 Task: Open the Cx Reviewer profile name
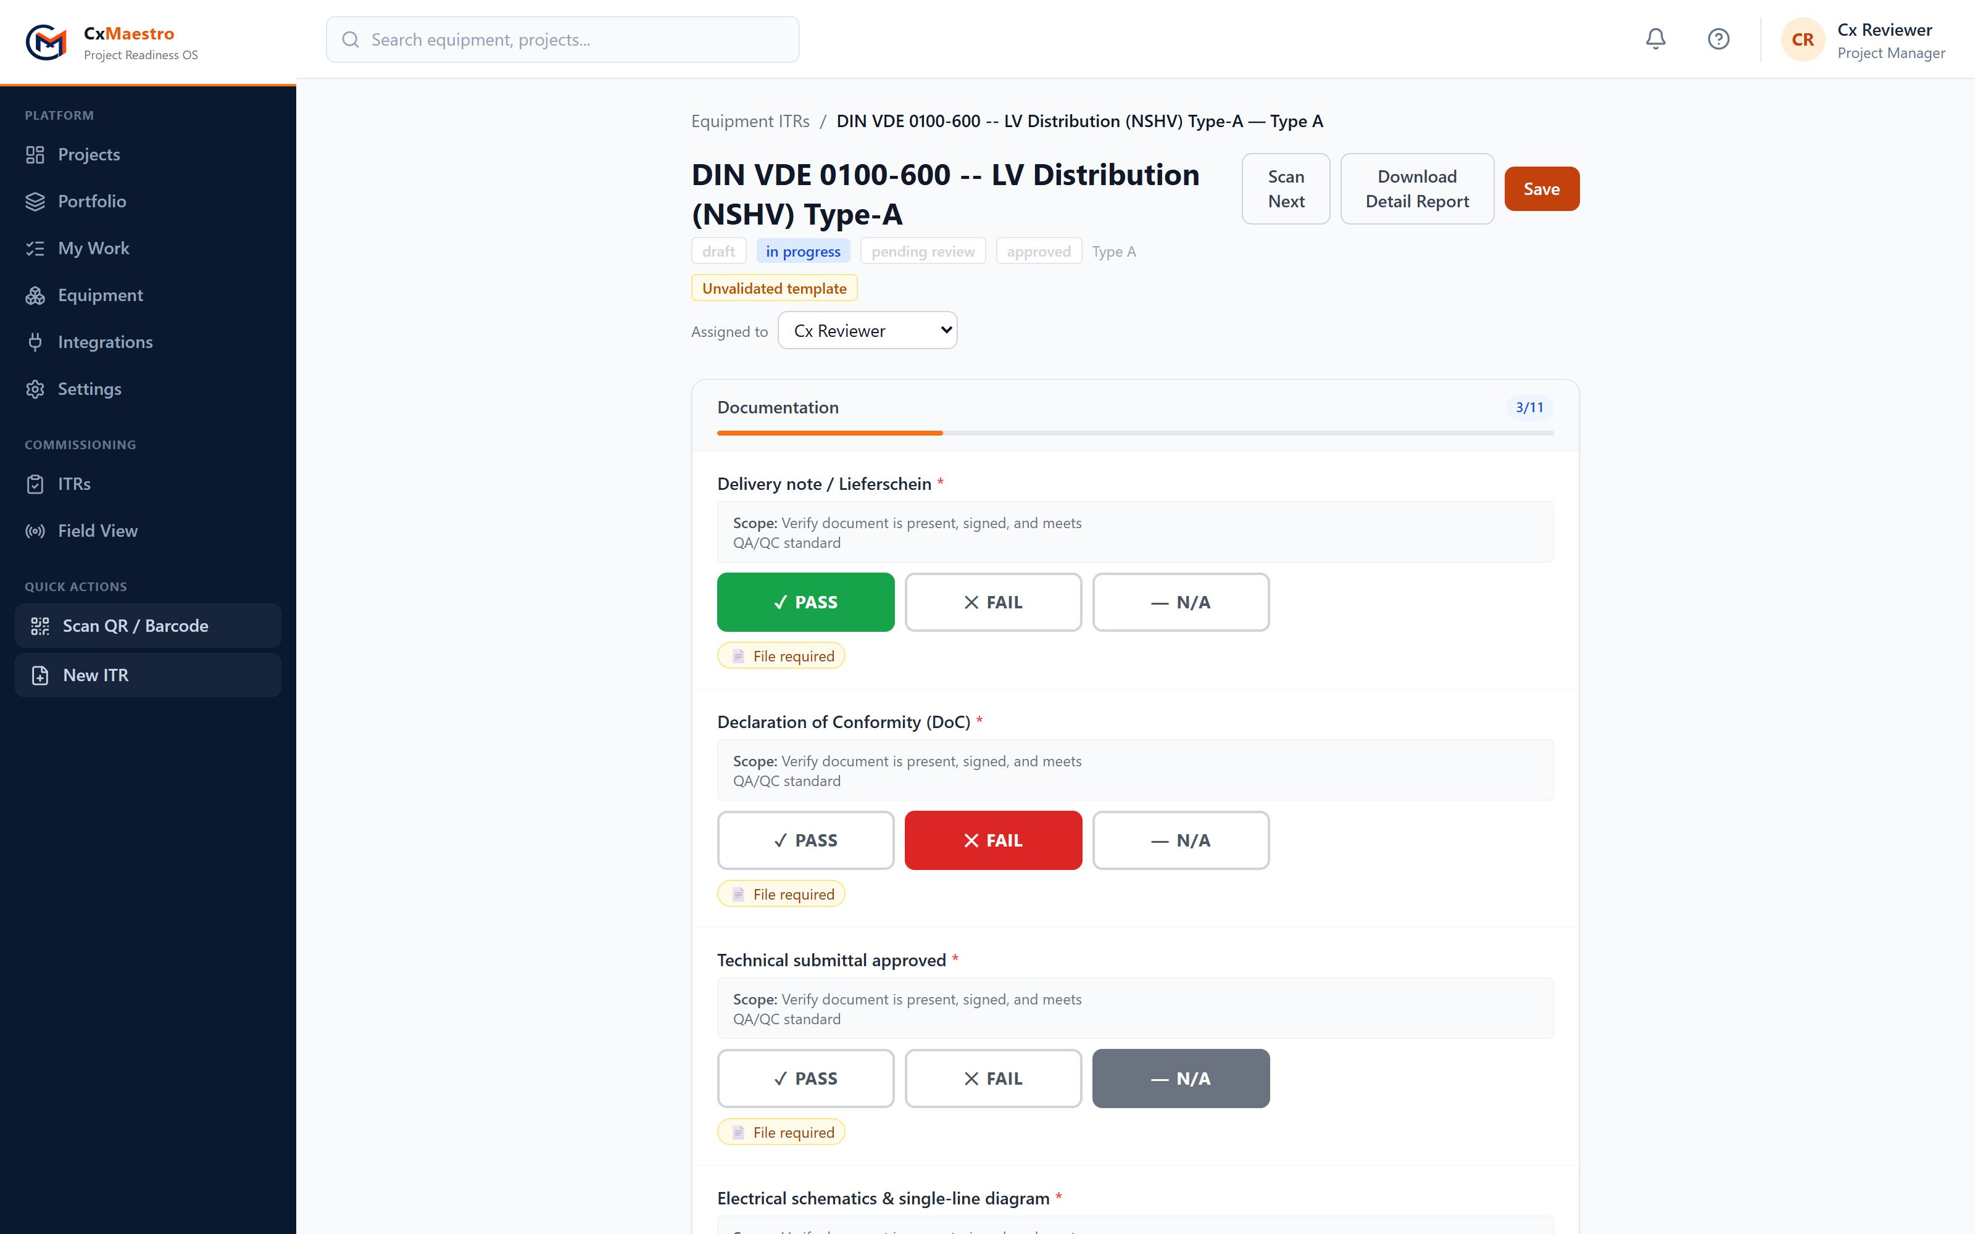pyautogui.click(x=1884, y=30)
